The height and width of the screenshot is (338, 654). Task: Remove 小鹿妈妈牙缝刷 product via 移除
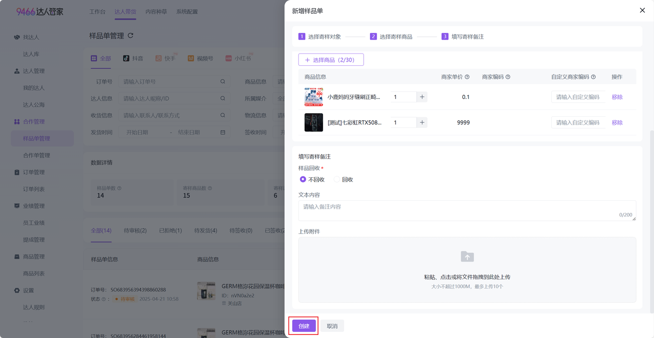(x=617, y=97)
